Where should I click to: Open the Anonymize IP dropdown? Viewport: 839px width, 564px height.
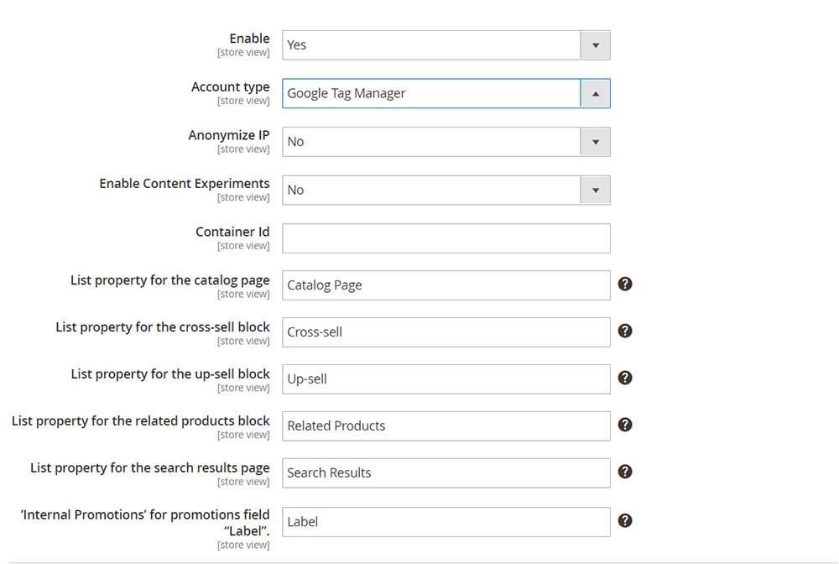[x=596, y=141]
